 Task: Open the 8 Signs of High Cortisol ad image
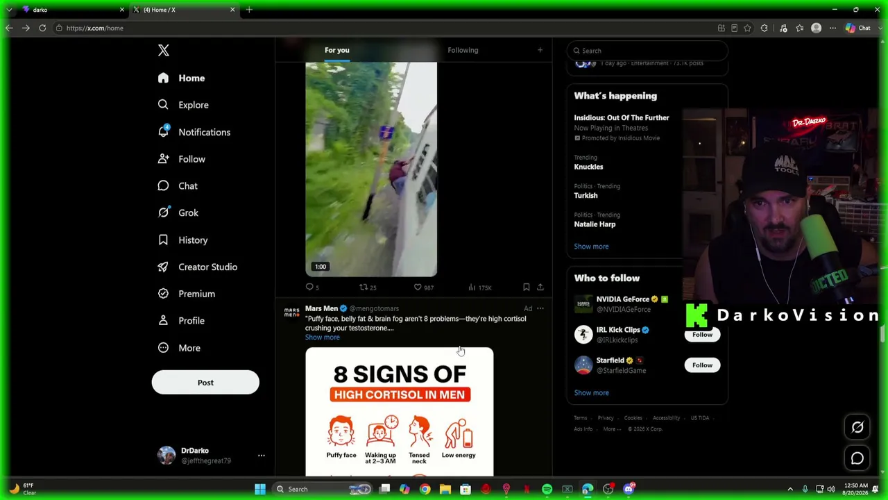click(400, 412)
